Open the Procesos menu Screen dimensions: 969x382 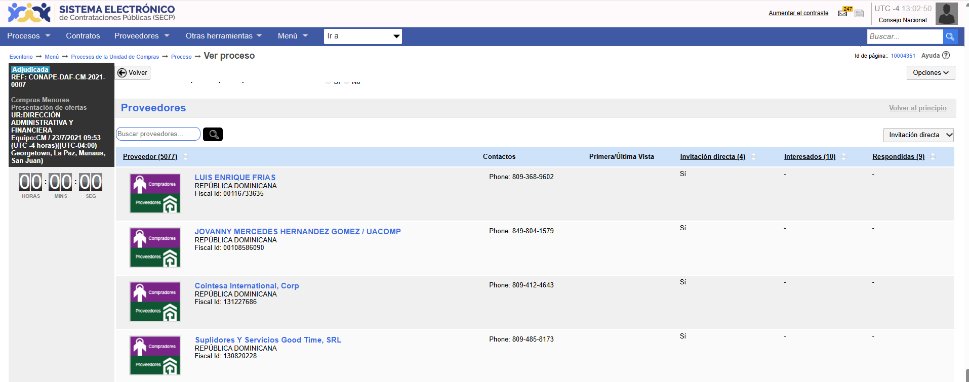click(x=28, y=36)
